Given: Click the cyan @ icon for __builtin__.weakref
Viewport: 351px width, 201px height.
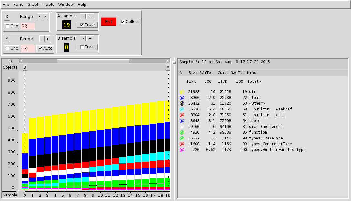Looking at the screenshot, I should tap(182, 109).
